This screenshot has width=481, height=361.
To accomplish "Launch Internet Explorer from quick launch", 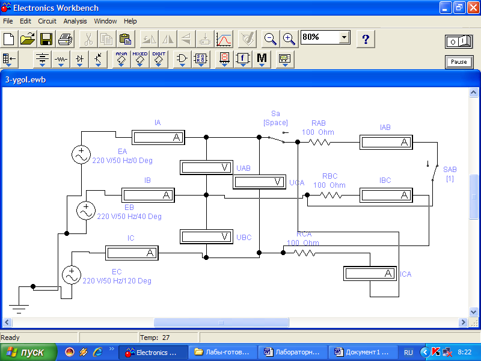I will [x=98, y=352].
